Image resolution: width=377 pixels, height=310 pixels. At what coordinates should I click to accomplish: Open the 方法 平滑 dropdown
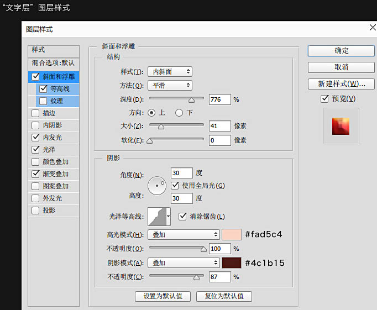point(170,85)
